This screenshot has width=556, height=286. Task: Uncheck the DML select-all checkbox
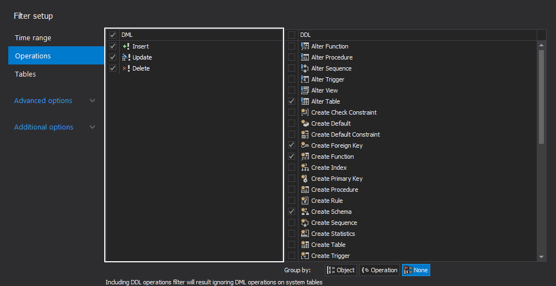[x=113, y=35]
